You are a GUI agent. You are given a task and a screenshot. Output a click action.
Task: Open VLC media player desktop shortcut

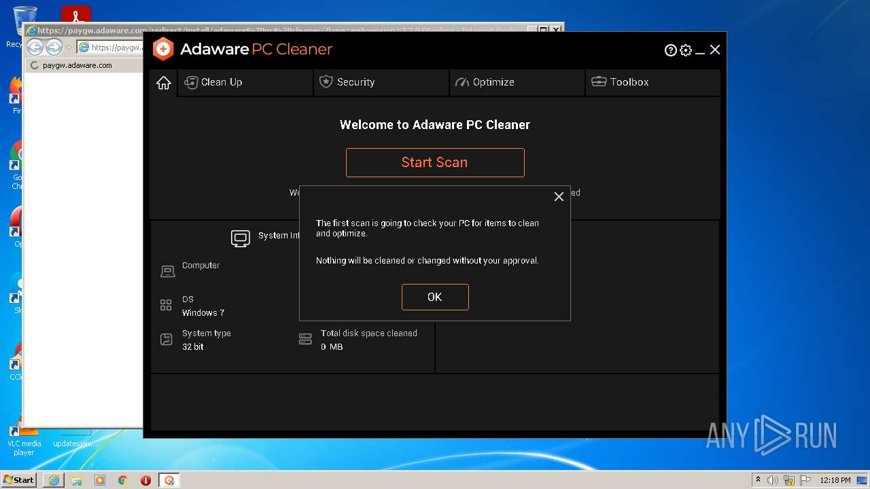[24, 440]
